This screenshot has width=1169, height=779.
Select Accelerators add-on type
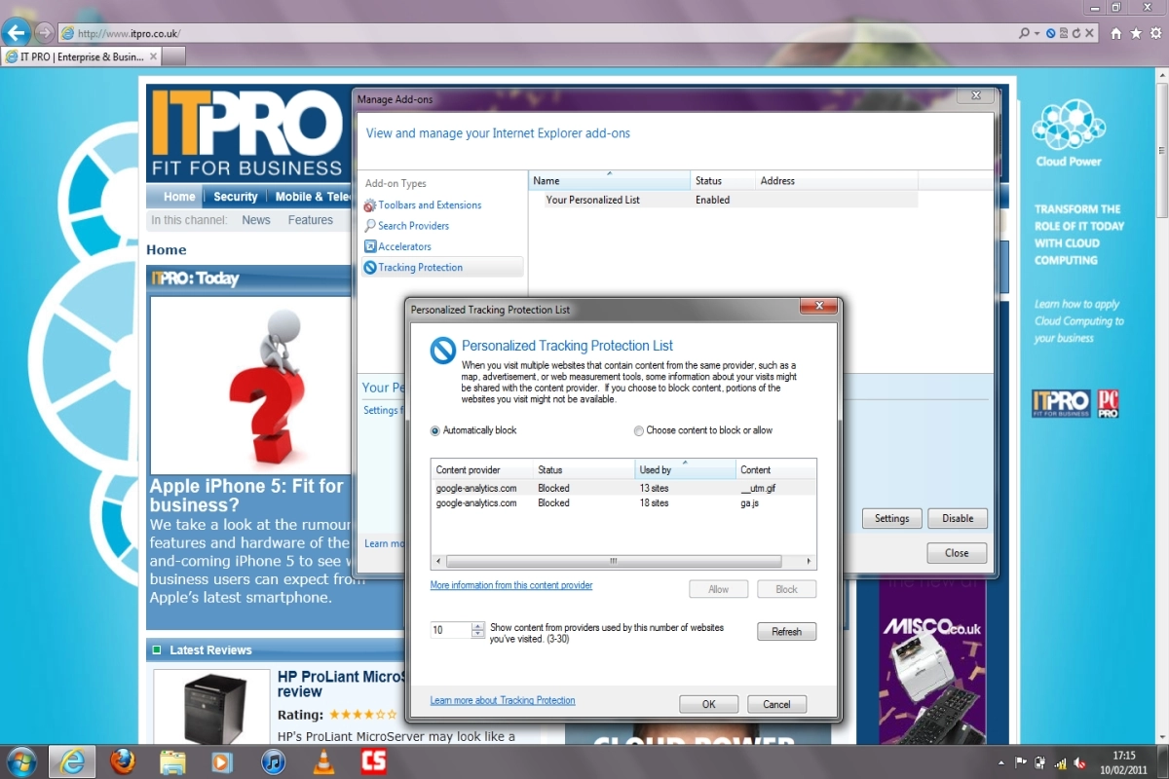point(404,247)
